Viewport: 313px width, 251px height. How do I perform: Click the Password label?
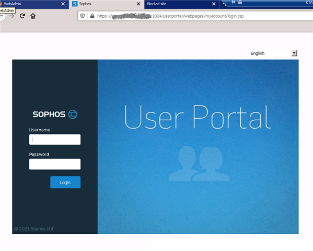[39, 154]
